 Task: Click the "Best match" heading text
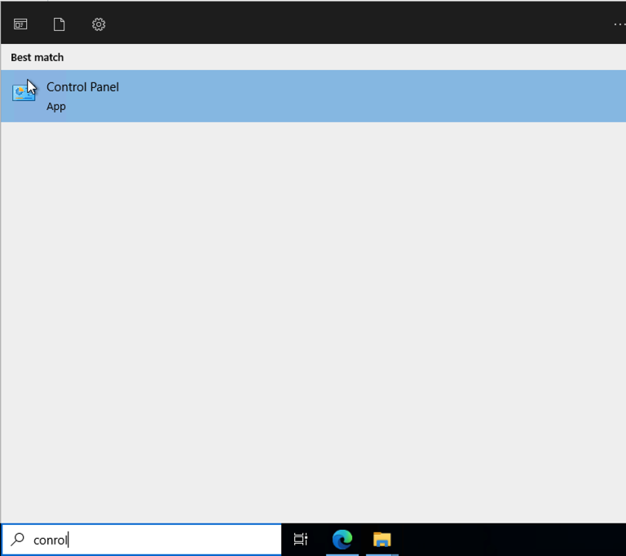(37, 58)
